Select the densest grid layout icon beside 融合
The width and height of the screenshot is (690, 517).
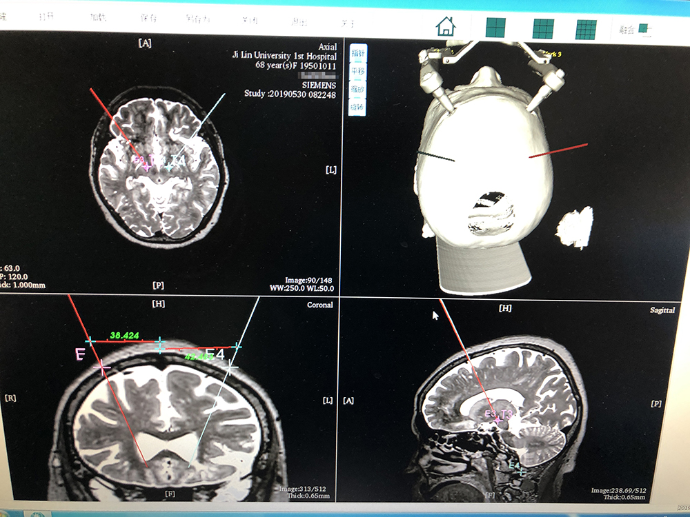[586, 30]
